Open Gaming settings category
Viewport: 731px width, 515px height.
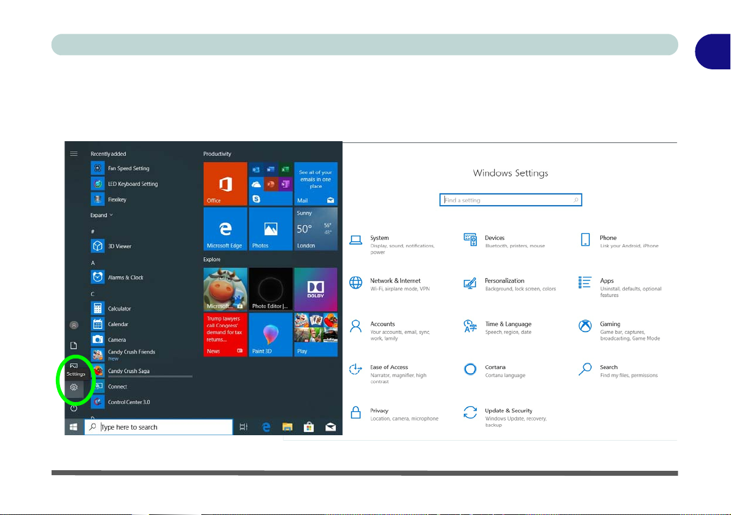pyautogui.click(x=619, y=330)
